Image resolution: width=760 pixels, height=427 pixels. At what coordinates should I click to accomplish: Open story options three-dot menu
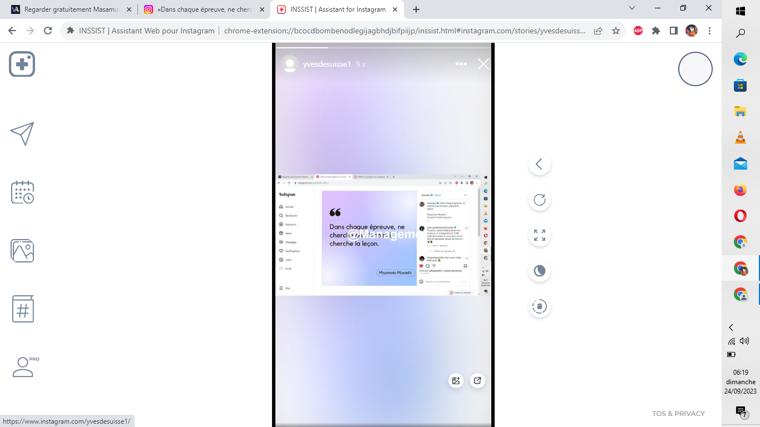461,64
